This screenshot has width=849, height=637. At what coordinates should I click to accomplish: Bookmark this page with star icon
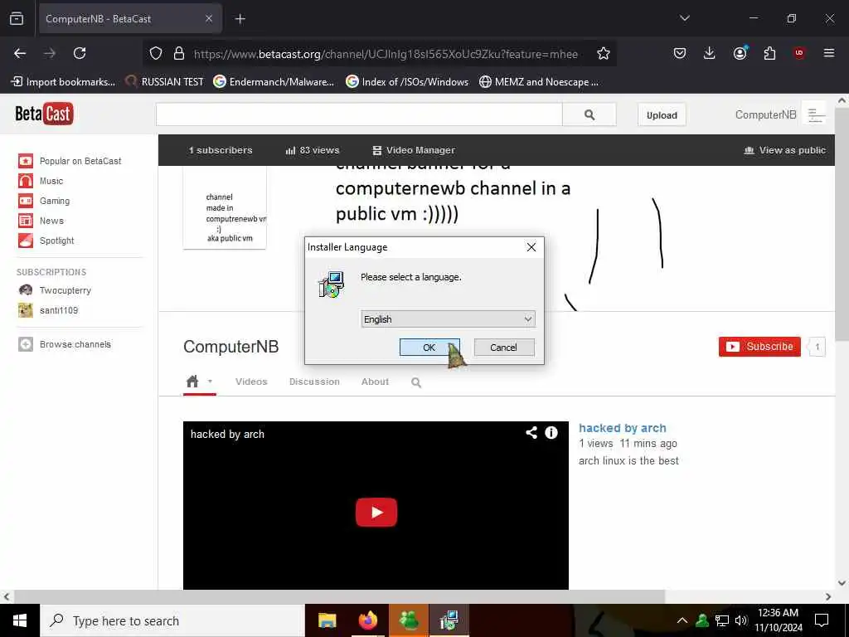coord(604,53)
